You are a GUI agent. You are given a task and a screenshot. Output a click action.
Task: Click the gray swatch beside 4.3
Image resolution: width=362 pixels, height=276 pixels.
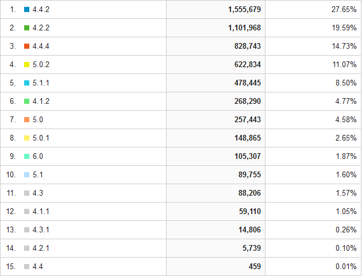[27, 193]
